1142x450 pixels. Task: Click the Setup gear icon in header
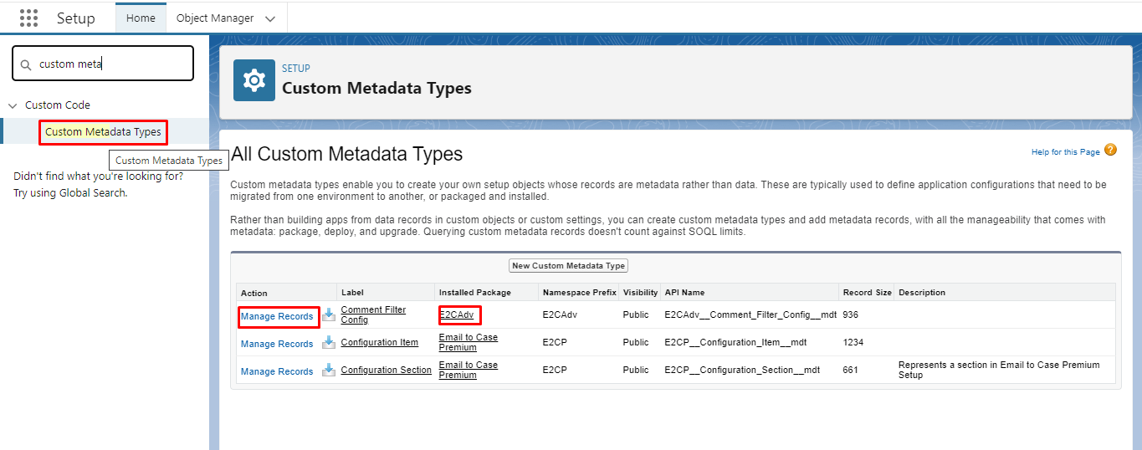(x=253, y=81)
